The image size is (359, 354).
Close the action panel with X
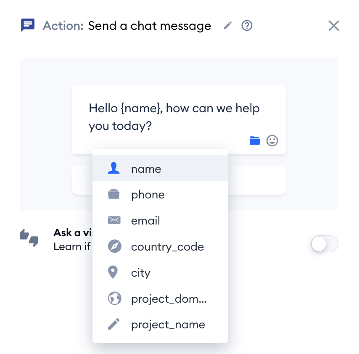click(334, 25)
